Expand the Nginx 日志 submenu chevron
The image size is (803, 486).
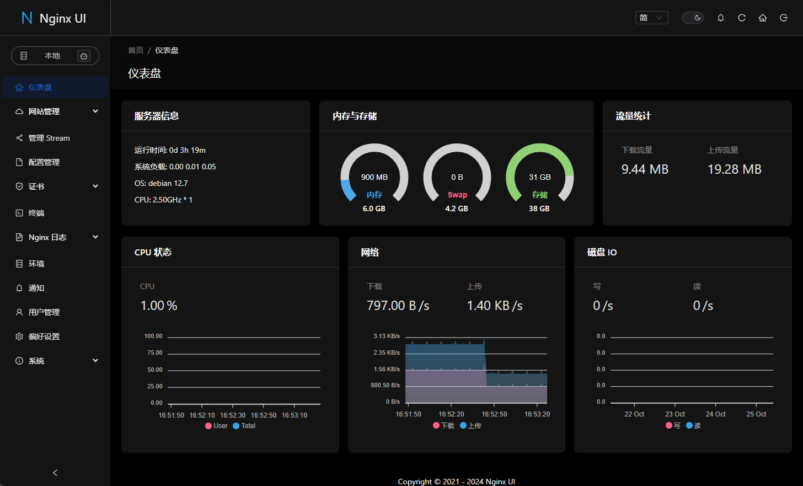pyautogui.click(x=95, y=237)
